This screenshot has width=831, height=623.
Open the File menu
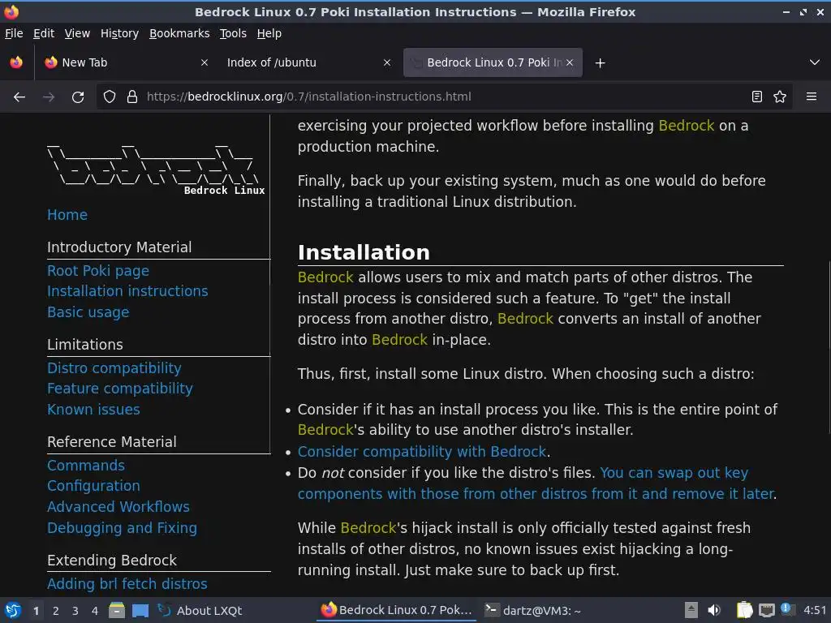14,33
